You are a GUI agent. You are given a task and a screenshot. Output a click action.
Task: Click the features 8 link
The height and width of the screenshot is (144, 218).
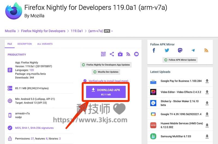47,139
